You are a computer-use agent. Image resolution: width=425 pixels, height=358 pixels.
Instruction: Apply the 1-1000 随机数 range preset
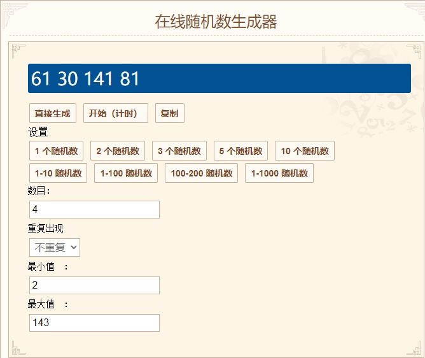click(x=279, y=173)
